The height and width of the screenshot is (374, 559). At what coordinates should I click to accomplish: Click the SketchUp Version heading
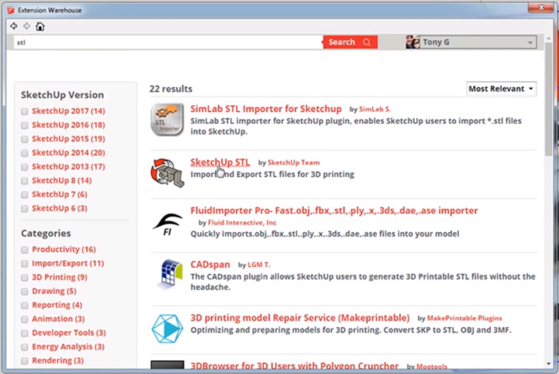pos(62,95)
